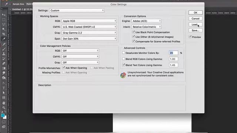Screen dimensions: 237x133
Task: Open the Settings dropdown showing Custom
Action: point(77,10)
